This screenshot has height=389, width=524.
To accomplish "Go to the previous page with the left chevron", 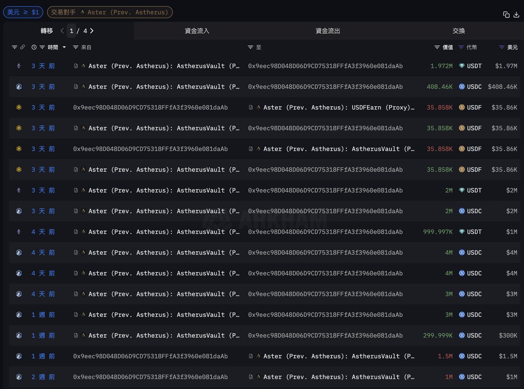I will (x=62, y=31).
